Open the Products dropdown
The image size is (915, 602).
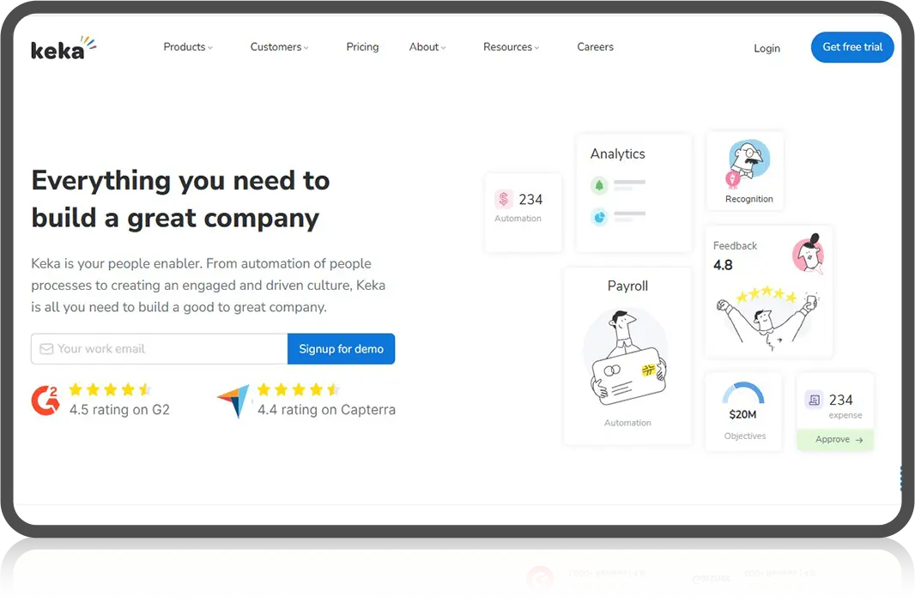point(185,47)
